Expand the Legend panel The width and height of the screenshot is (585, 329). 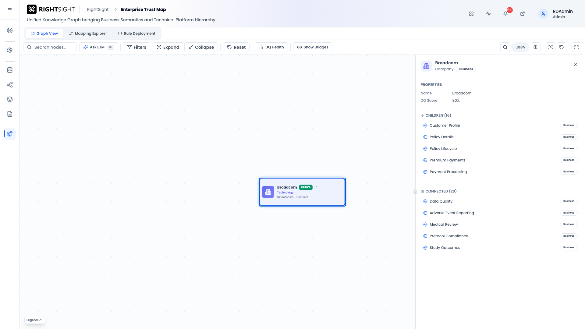(35, 320)
